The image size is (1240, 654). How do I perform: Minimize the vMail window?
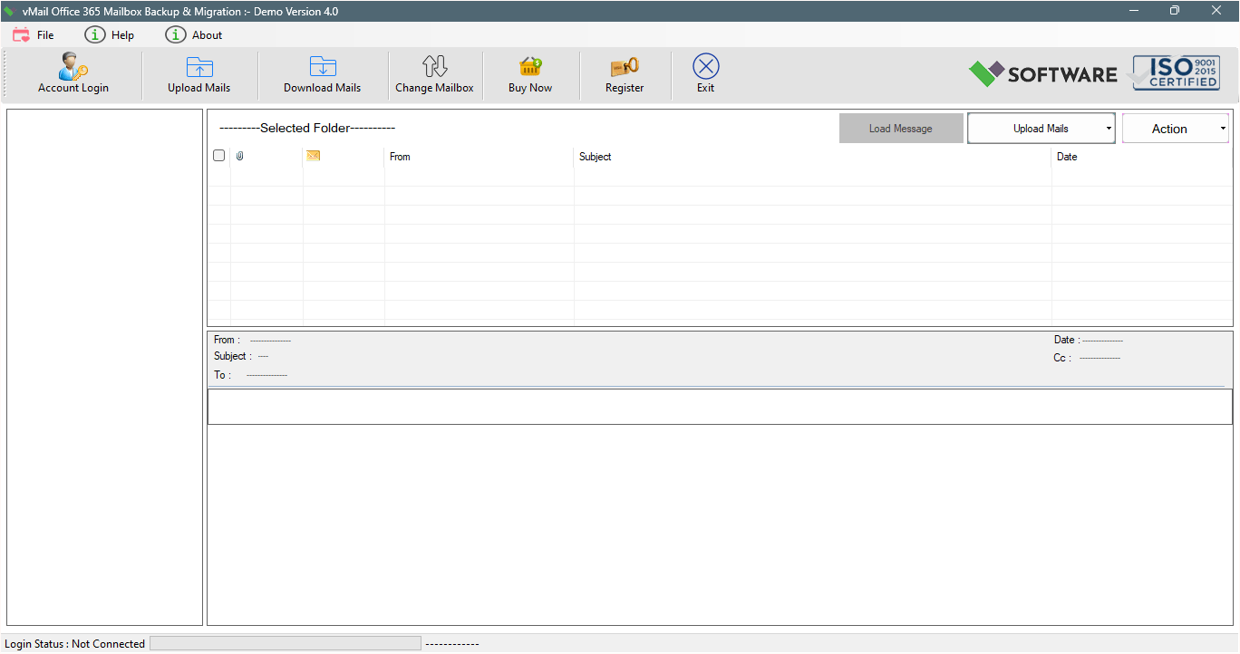1134,11
